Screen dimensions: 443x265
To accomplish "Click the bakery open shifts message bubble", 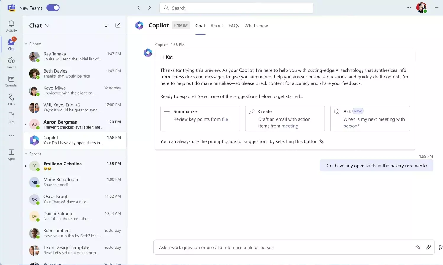I will tap(376, 166).
